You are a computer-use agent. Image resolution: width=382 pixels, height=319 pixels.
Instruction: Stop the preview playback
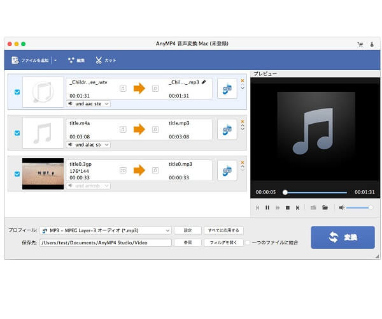pos(288,208)
